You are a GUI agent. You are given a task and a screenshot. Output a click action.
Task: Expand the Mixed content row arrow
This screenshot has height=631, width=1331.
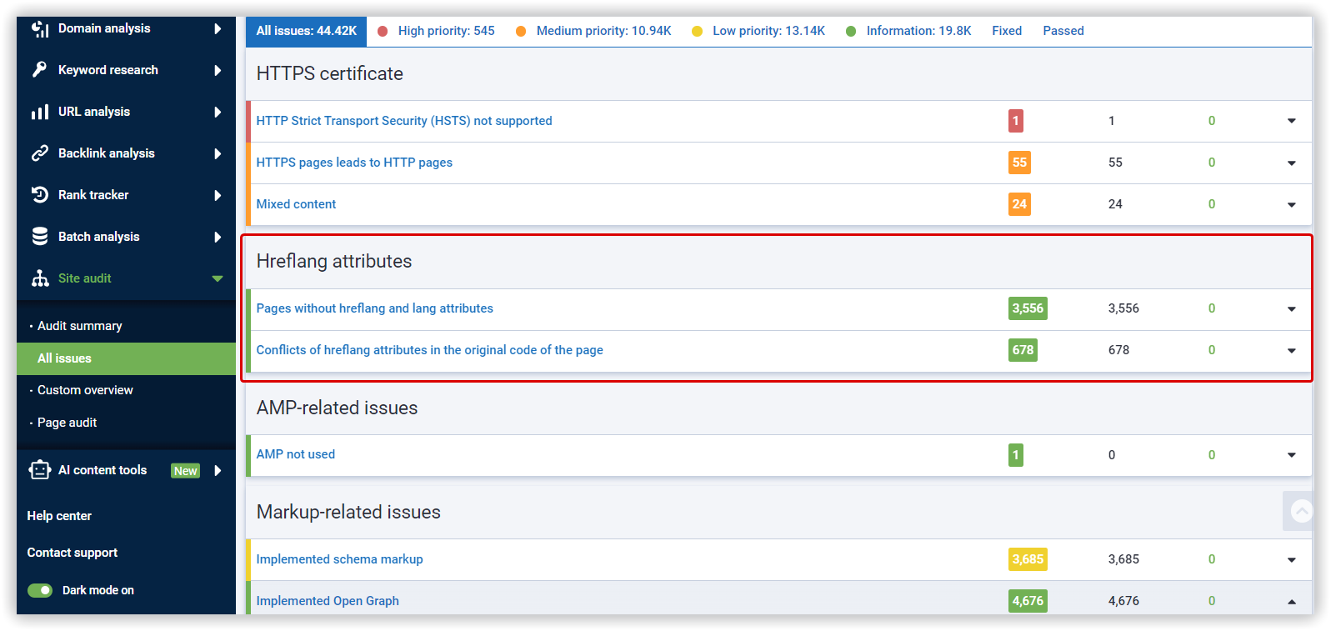[1292, 205]
